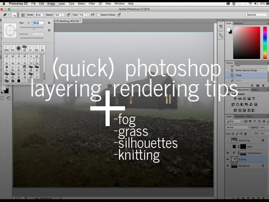Click the Ground Fog layer thumbnail
269x202 pixels.
coord(234,140)
